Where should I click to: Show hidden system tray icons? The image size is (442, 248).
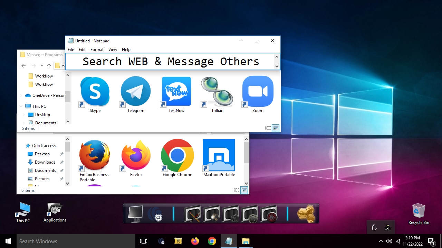[x=381, y=241]
